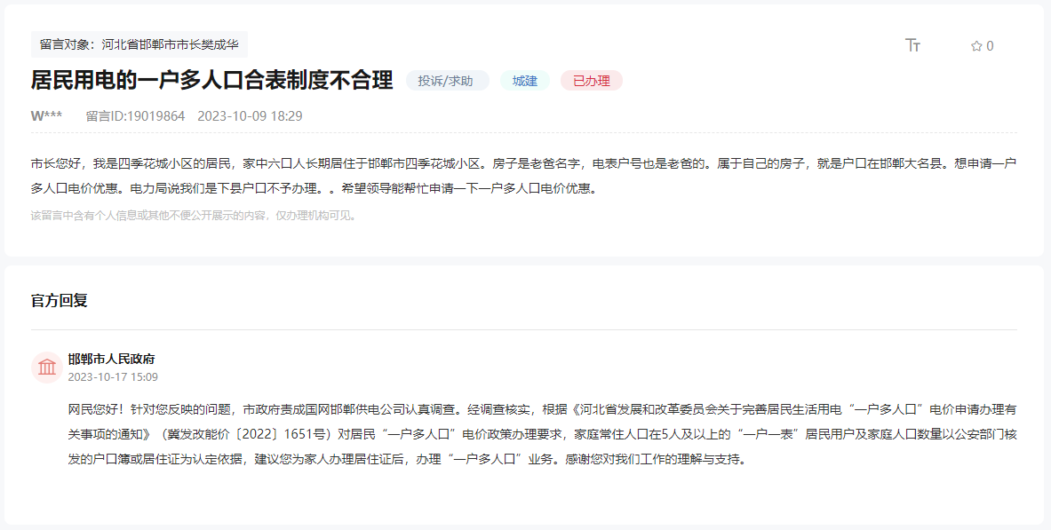This screenshot has height=530, width=1051.
Task: Click the font size Tt icon
Action: coord(912,45)
